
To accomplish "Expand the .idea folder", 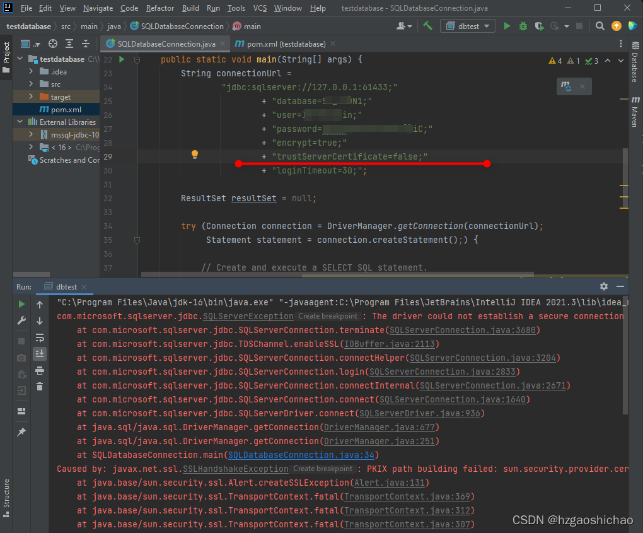I will click(31, 71).
